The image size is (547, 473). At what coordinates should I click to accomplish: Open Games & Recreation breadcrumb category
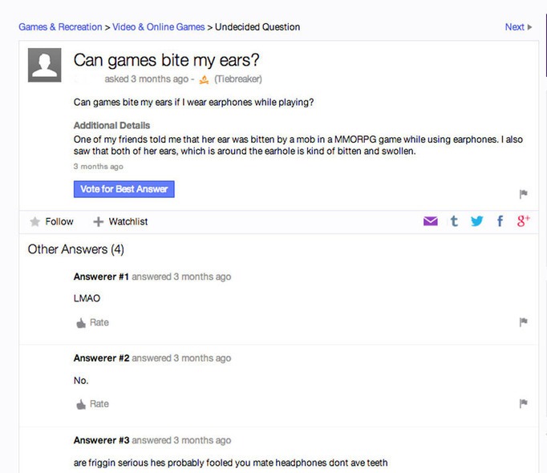point(60,26)
